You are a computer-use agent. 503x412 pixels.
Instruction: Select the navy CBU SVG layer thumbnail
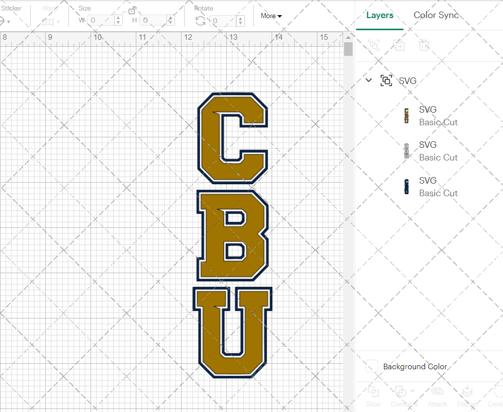point(406,187)
